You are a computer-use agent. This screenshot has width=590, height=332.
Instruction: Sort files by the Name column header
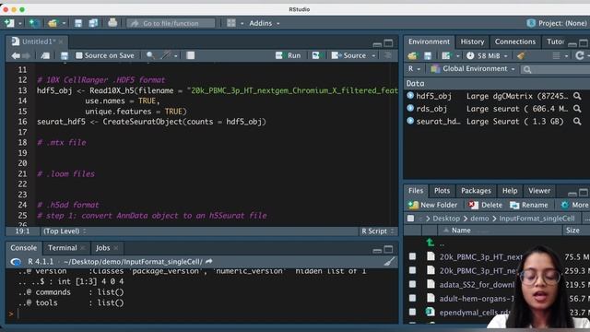coord(461,231)
